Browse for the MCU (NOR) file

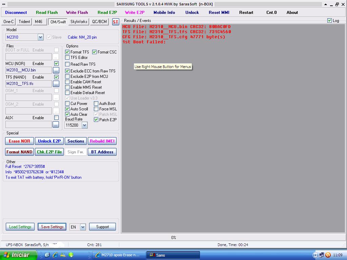click(56, 70)
